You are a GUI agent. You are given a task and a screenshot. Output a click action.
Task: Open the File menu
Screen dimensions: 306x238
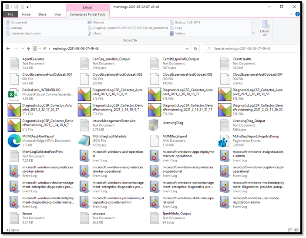[x=10, y=14]
